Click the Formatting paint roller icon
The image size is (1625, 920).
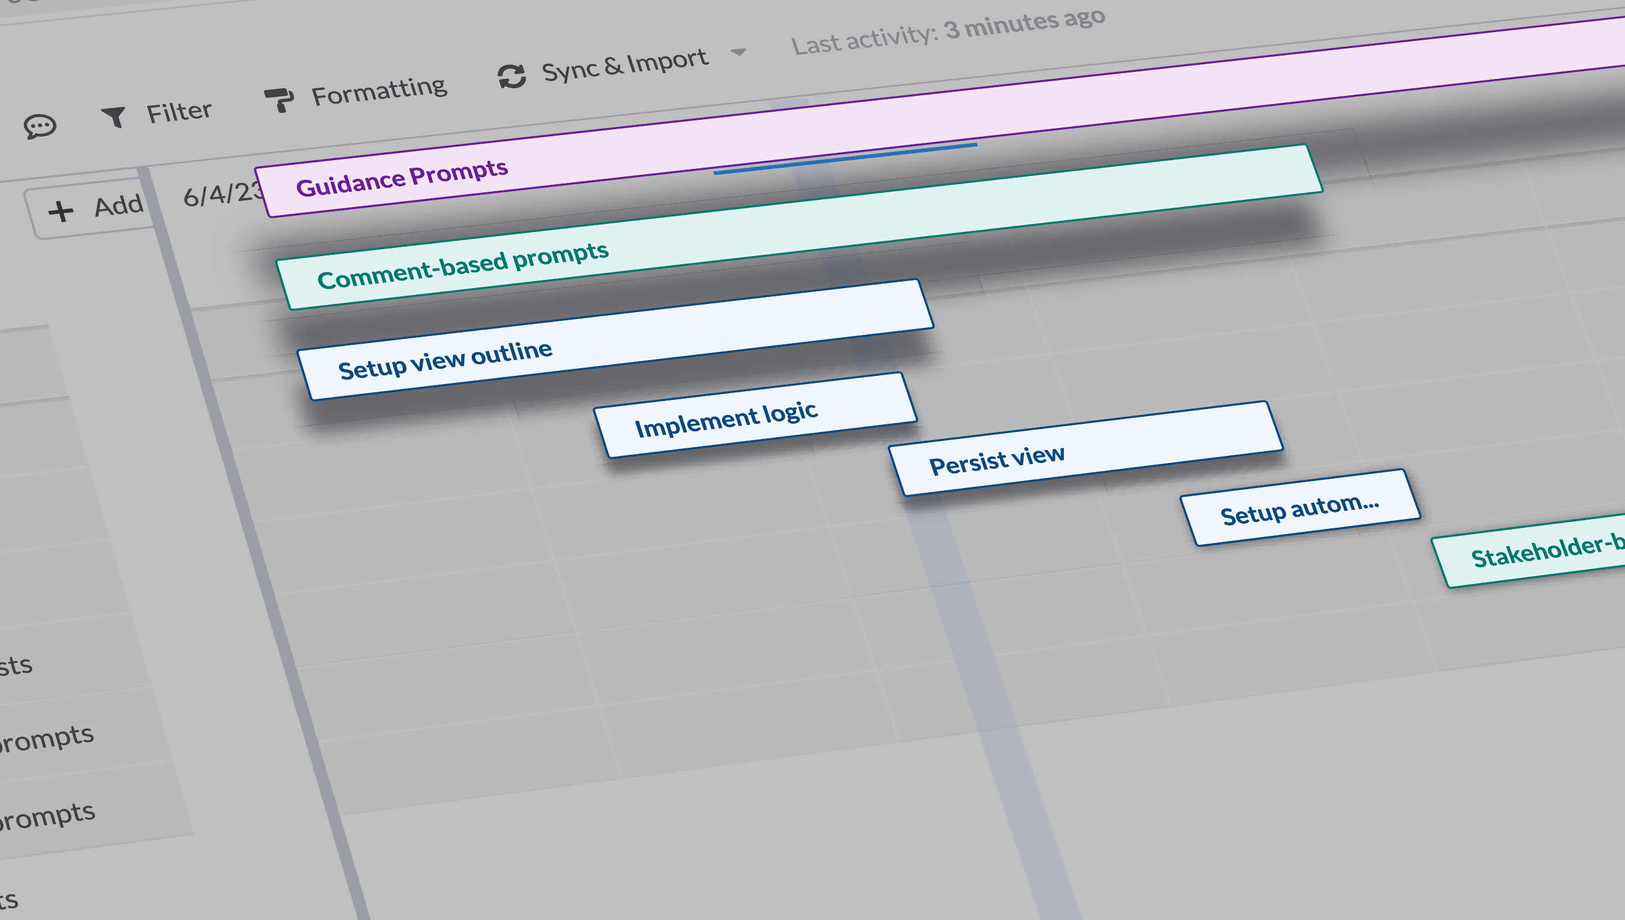tap(279, 100)
